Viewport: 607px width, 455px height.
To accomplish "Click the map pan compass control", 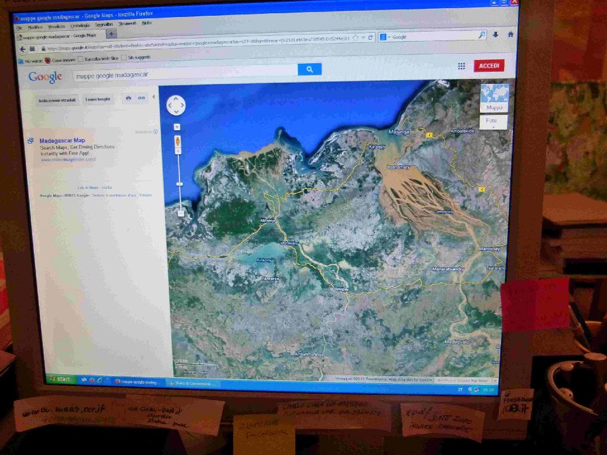I will click(176, 106).
